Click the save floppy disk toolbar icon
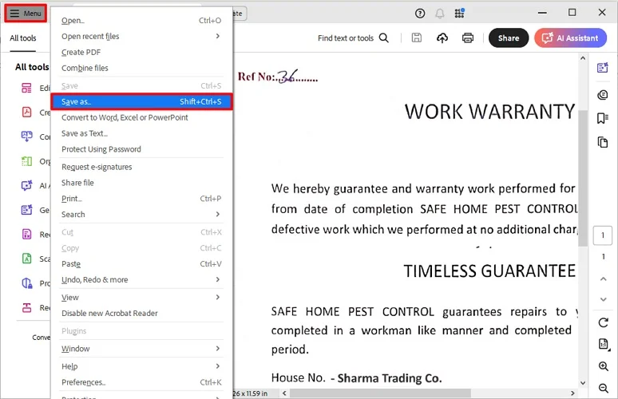 click(x=416, y=38)
